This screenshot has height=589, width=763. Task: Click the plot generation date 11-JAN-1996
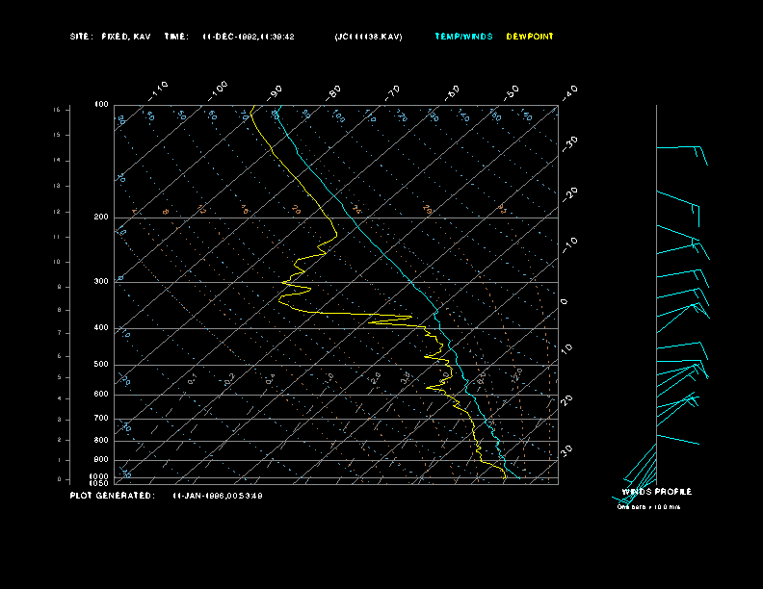[x=218, y=496]
